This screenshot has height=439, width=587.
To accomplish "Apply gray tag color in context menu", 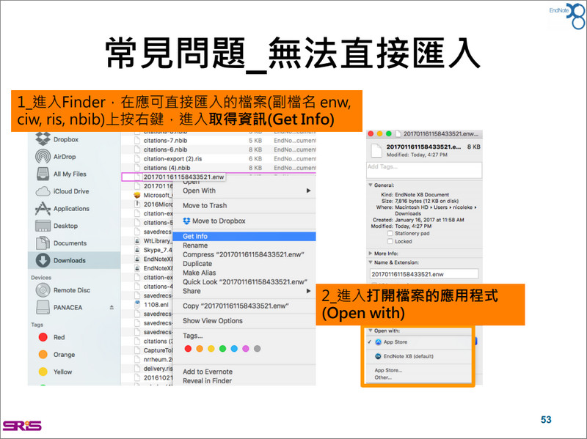I will coord(258,349).
